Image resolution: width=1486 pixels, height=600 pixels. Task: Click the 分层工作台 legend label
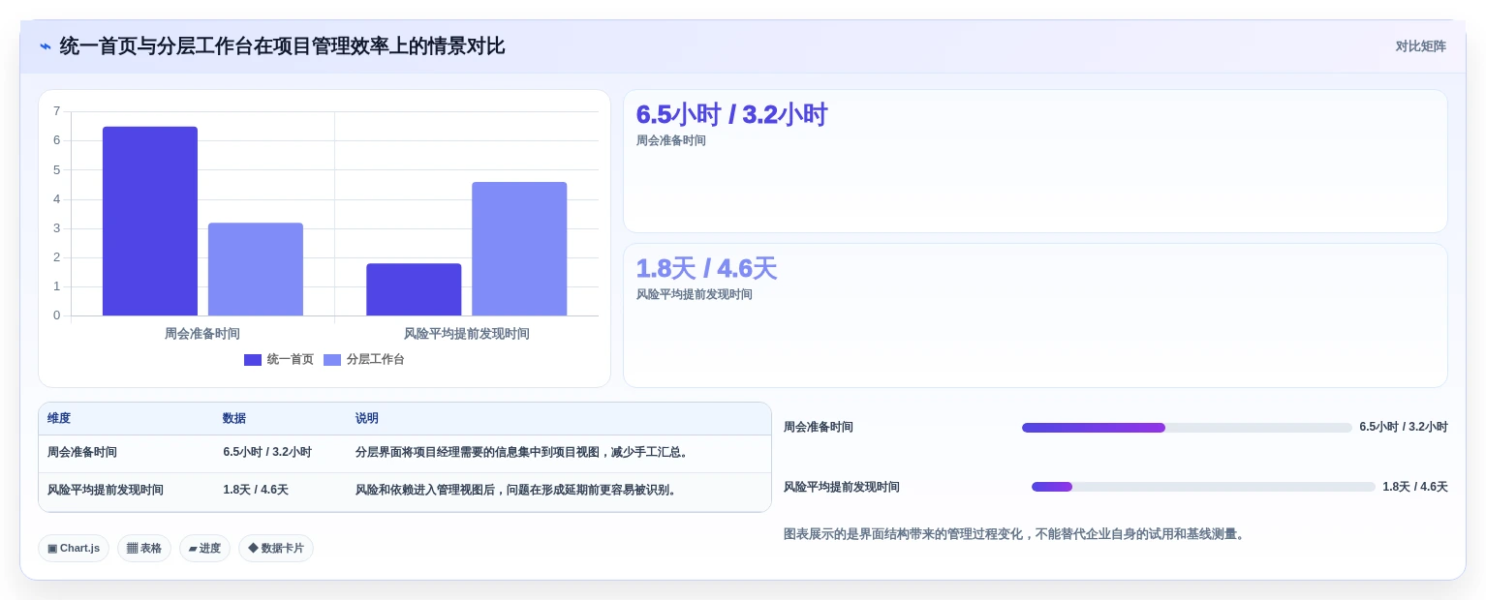tap(376, 359)
